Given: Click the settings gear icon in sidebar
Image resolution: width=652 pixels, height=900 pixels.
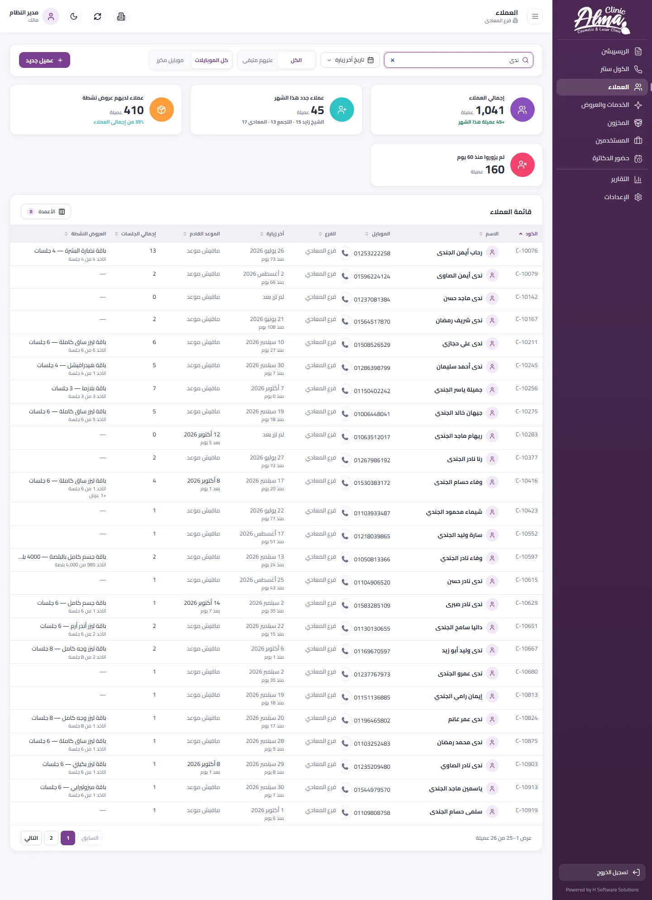Looking at the screenshot, I should [x=638, y=197].
